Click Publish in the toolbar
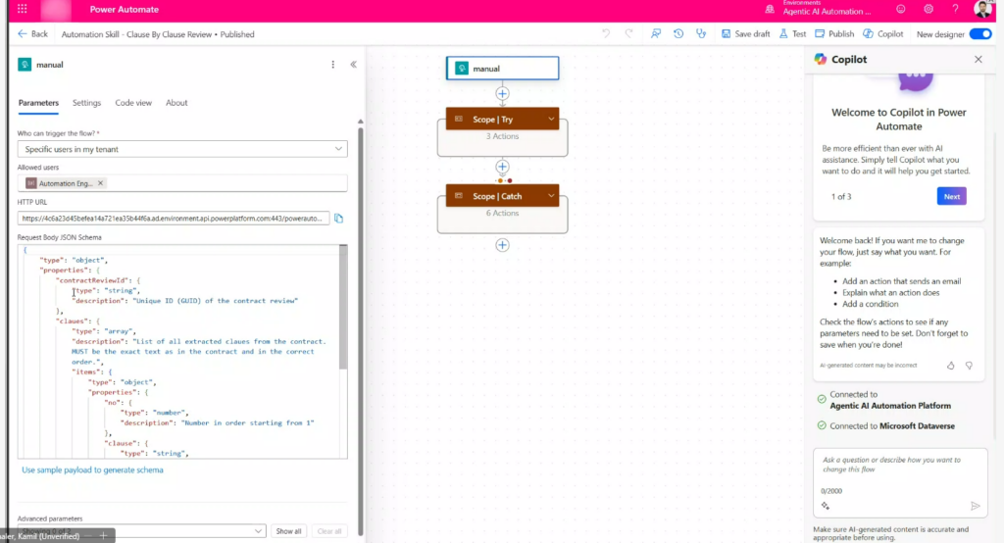Screen dimensions: 1004x543 tap(834, 34)
